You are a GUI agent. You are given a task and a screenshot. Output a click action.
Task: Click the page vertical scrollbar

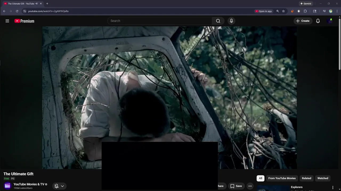(339, 44)
